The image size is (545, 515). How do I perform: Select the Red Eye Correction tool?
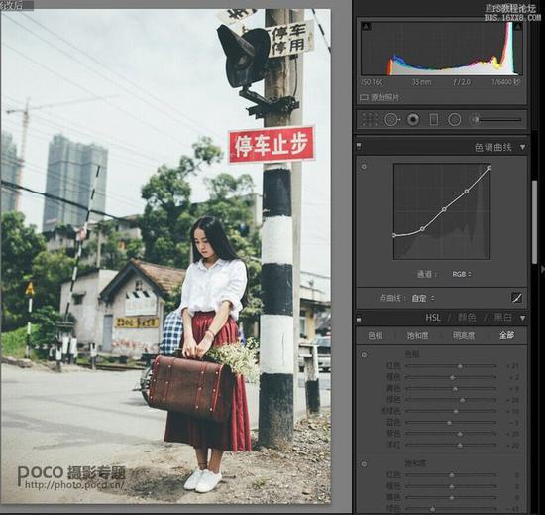tap(413, 120)
